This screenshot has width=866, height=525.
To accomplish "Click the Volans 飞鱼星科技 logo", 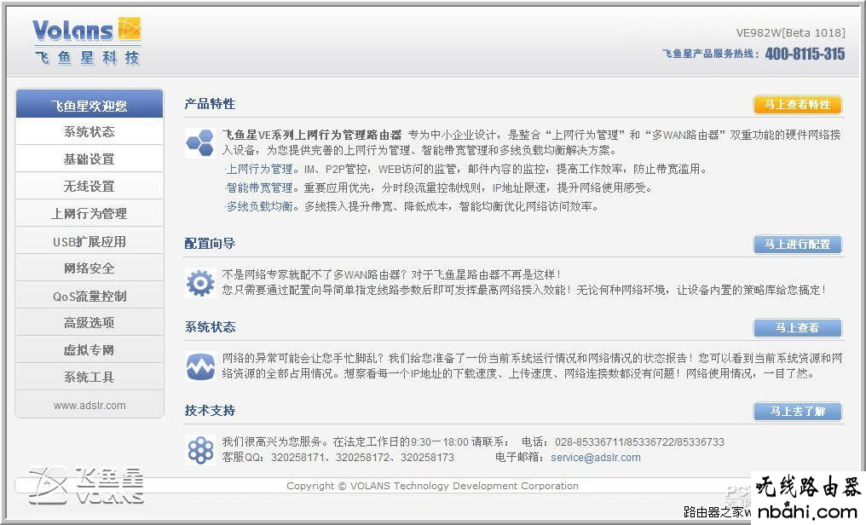I will point(87,42).
